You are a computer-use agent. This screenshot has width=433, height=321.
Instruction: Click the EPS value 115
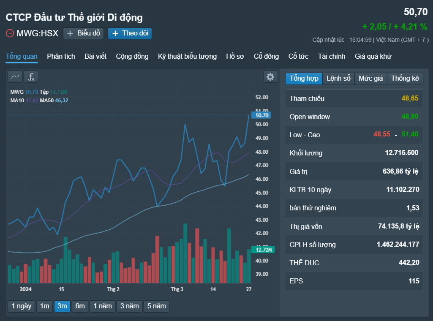414,281
